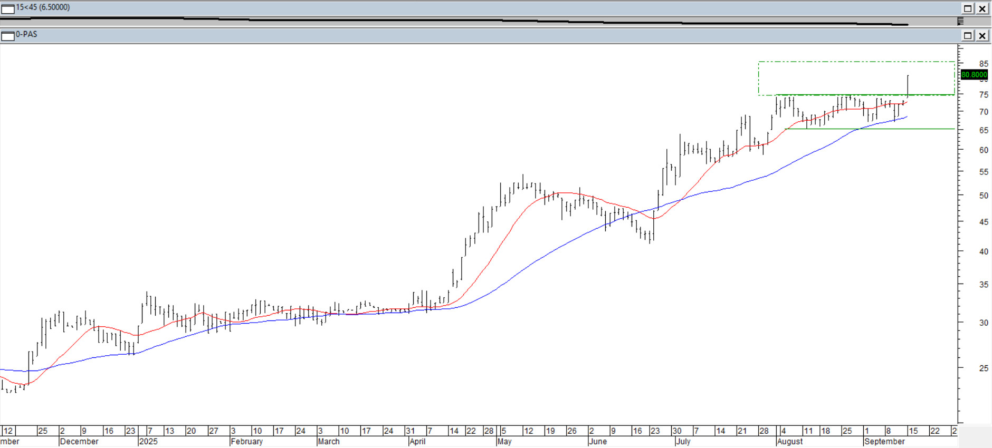Click the 80.8000 last price label
The width and height of the screenshot is (992, 448).
pos(974,75)
